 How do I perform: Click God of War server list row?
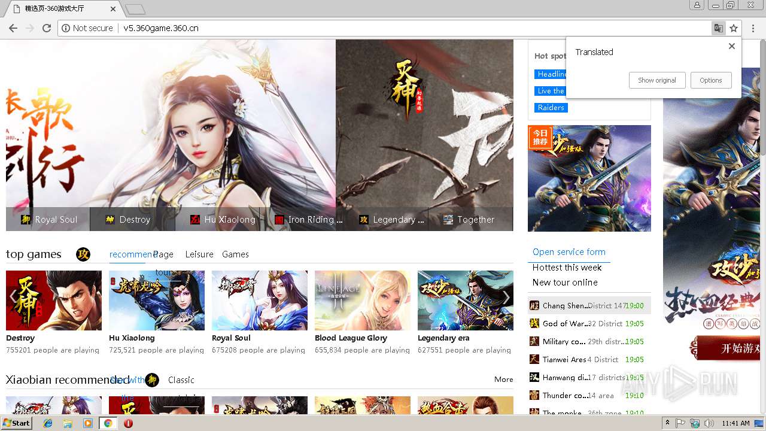pos(589,323)
